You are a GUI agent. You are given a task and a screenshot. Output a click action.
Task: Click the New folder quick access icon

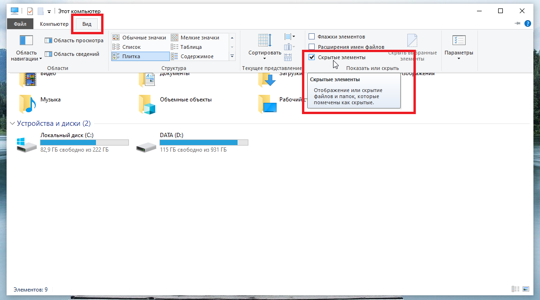[40, 11]
